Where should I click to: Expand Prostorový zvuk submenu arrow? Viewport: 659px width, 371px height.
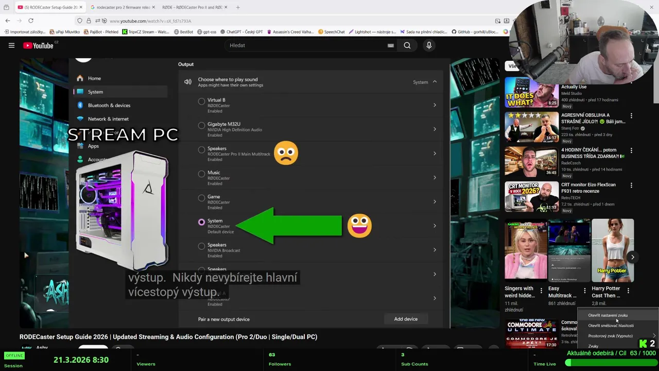click(654, 336)
